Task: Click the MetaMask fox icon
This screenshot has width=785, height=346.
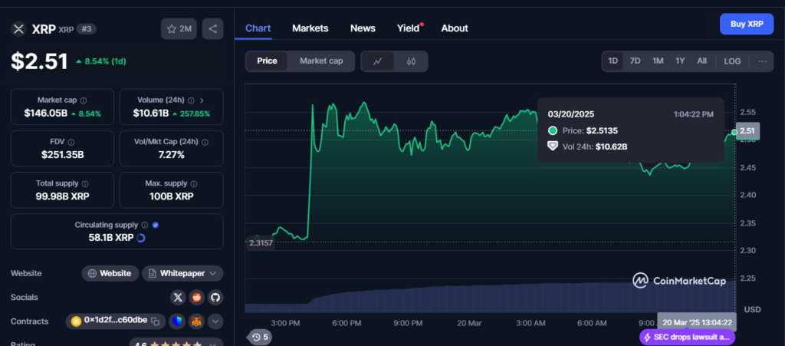Action: coord(196,321)
